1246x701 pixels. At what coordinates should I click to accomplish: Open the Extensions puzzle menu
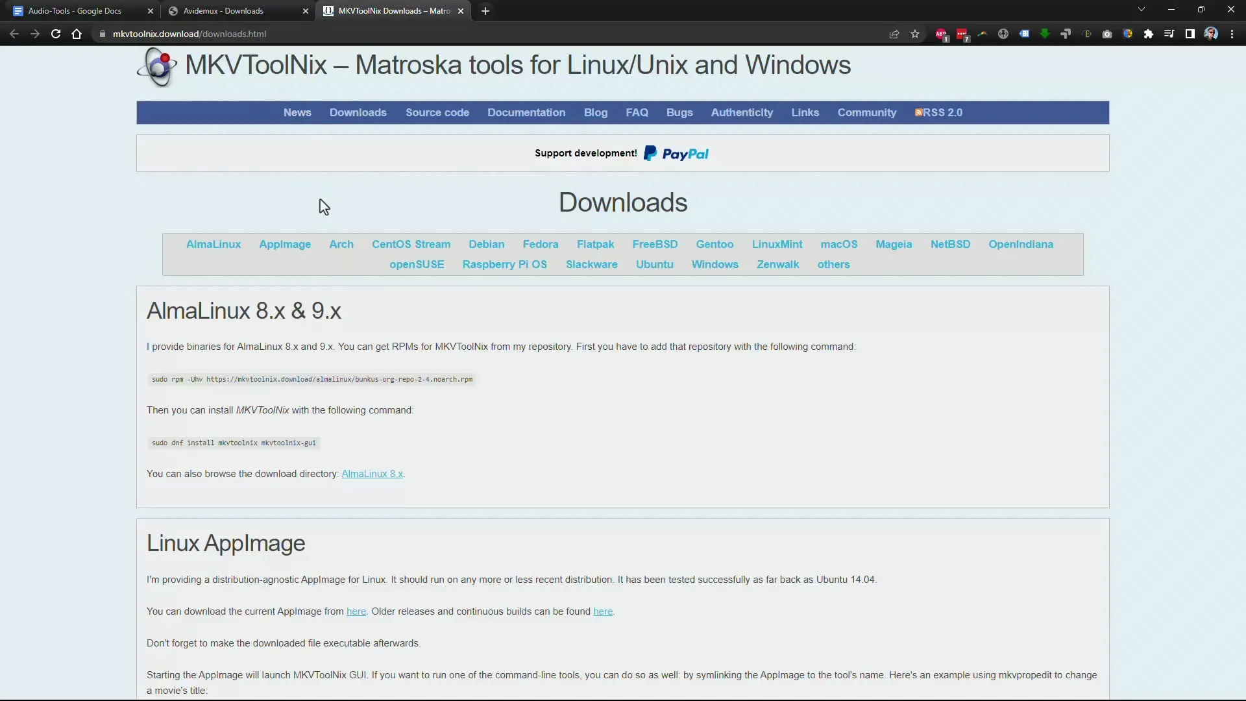pyautogui.click(x=1149, y=34)
